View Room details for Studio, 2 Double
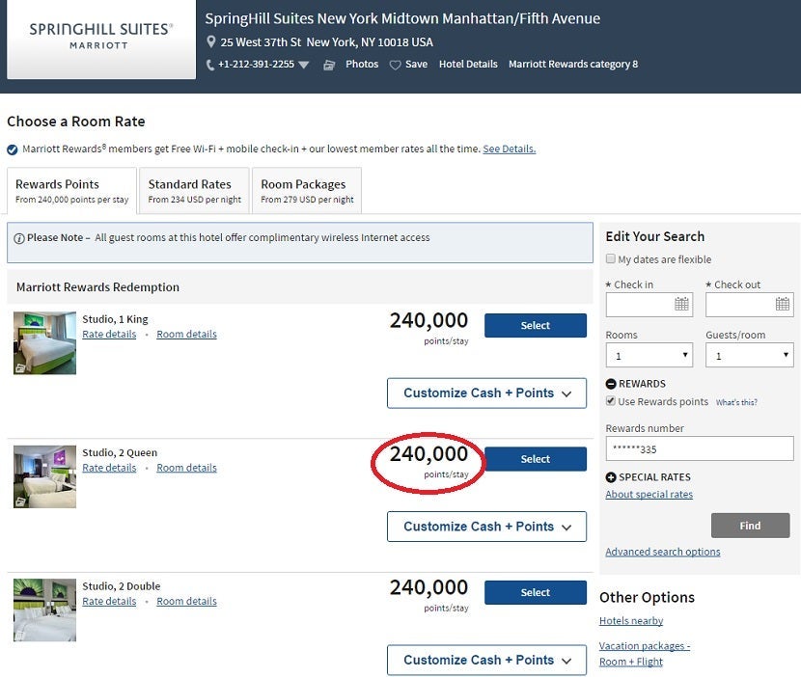Image resolution: width=801 pixels, height=677 pixels. (x=186, y=601)
